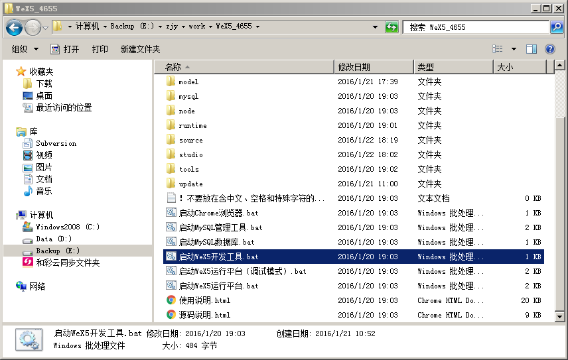Select the 图片 library
The width and height of the screenshot is (568, 360).
[x=38, y=167]
